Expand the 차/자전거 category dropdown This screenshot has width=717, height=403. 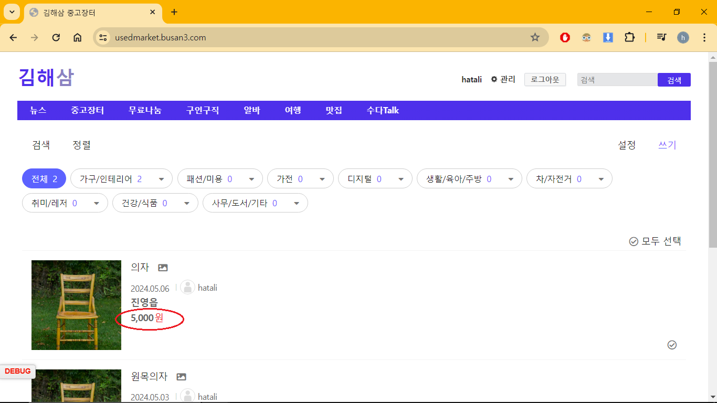[x=602, y=179]
